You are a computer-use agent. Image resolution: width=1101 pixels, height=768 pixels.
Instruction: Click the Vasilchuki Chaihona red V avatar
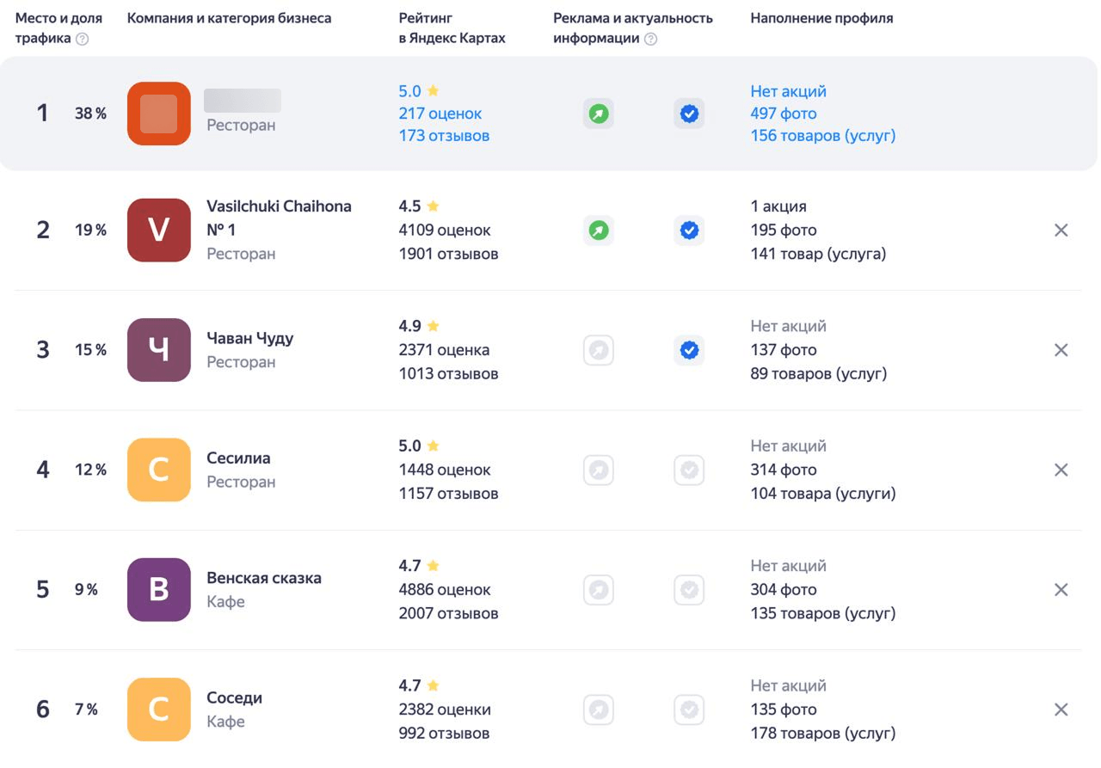pos(159,230)
